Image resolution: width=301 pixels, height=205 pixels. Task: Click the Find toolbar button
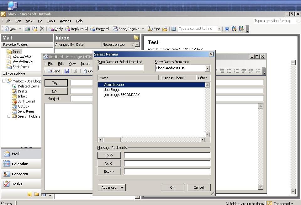point(154,29)
